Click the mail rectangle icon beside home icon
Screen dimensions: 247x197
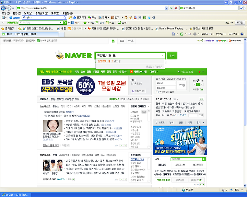tap(122, 41)
